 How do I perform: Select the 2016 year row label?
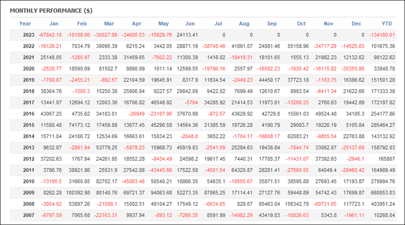29,114
